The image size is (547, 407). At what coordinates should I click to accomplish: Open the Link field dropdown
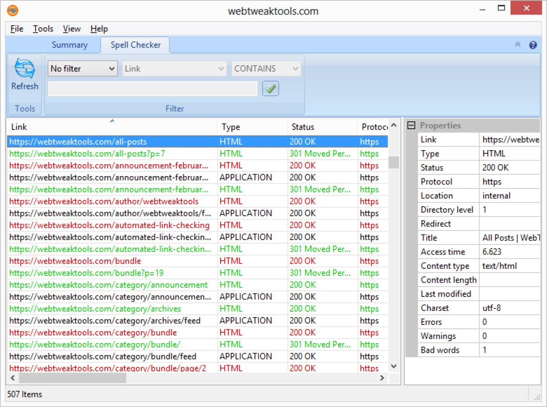(174, 69)
